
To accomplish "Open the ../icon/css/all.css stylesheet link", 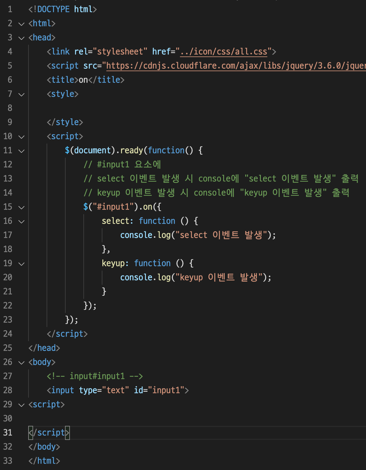I will [x=224, y=52].
